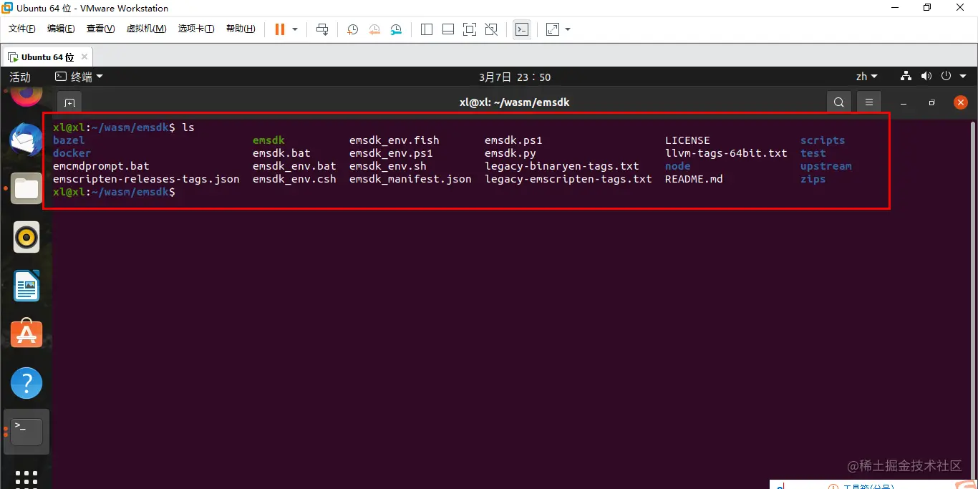Click the emsdk_env.sh file name
Image resolution: width=978 pixels, height=489 pixels.
[x=387, y=166]
